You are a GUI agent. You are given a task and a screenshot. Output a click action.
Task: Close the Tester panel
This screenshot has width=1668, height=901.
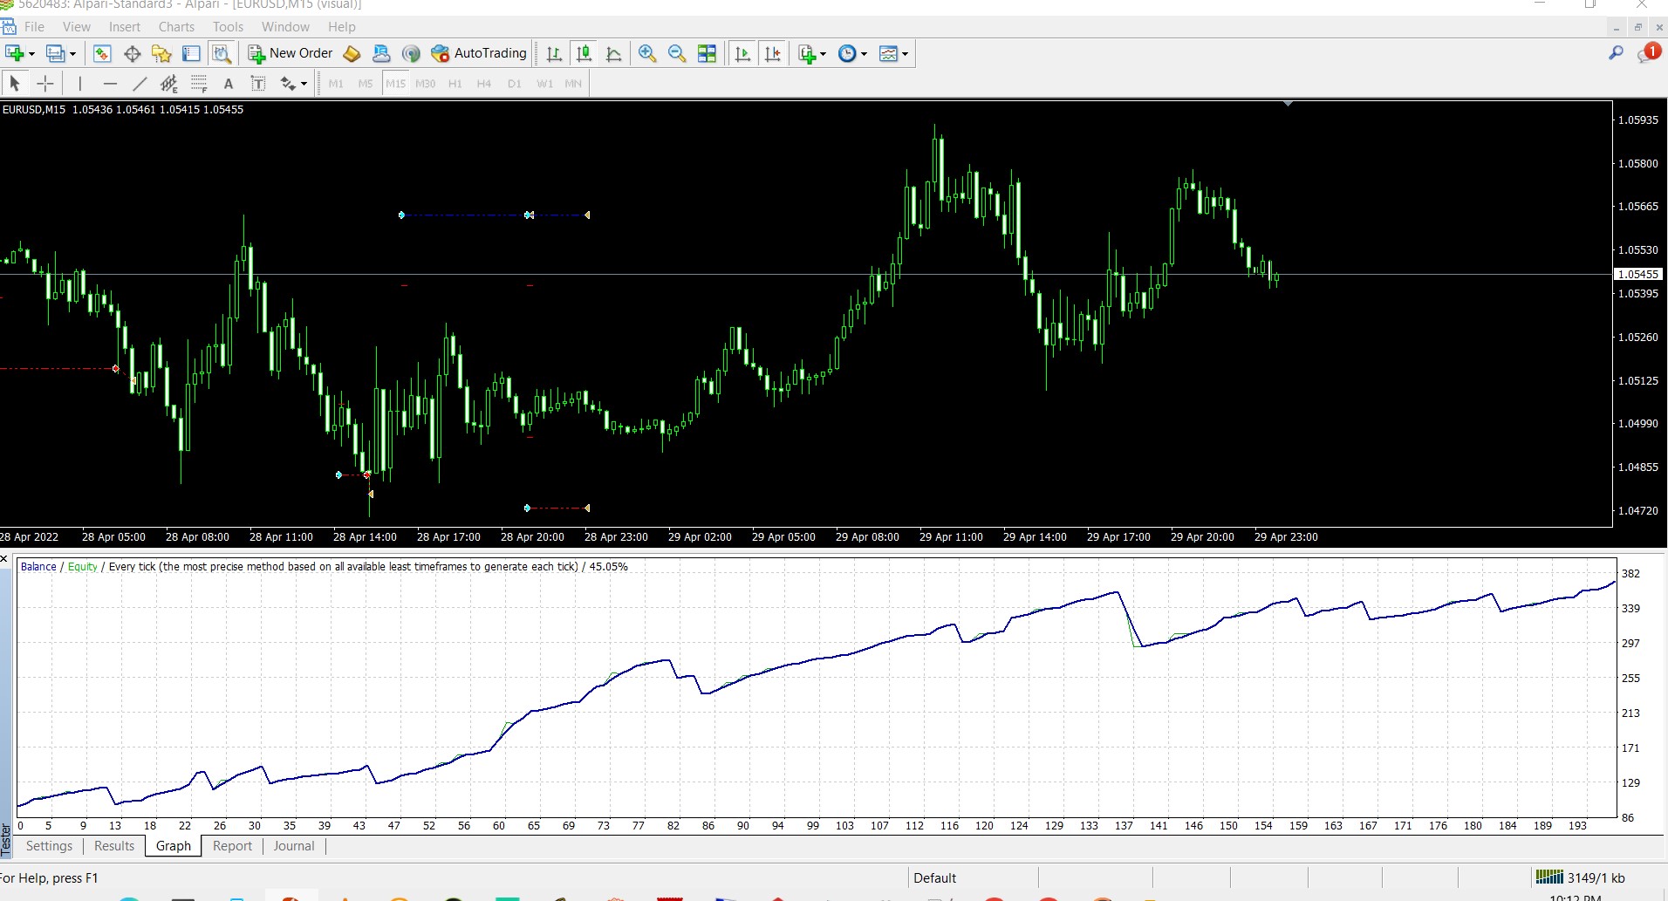click(4, 558)
